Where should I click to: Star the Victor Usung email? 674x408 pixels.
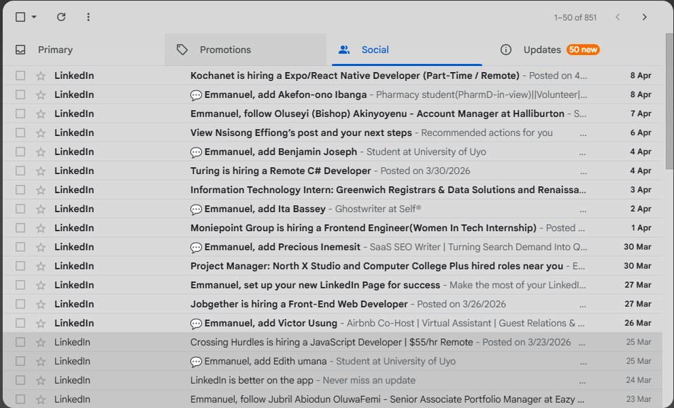[x=41, y=323]
